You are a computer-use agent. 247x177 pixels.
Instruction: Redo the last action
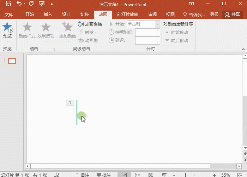(x=31, y=4)
